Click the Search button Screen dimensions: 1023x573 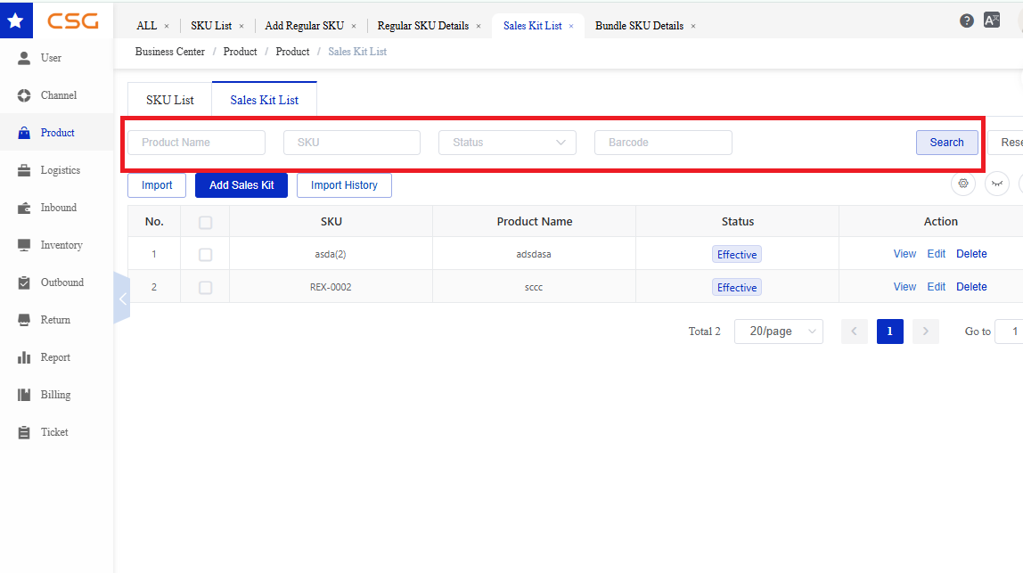coord(946,143)
